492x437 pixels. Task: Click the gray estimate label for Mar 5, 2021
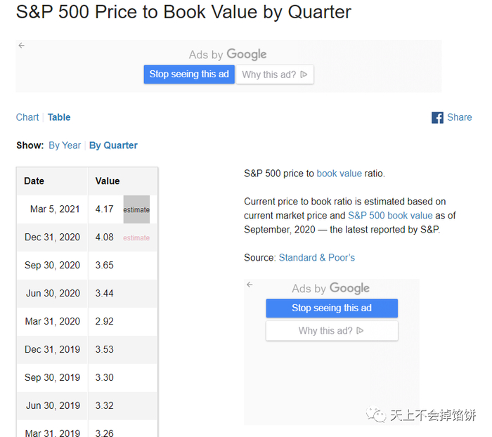point(136,209)
